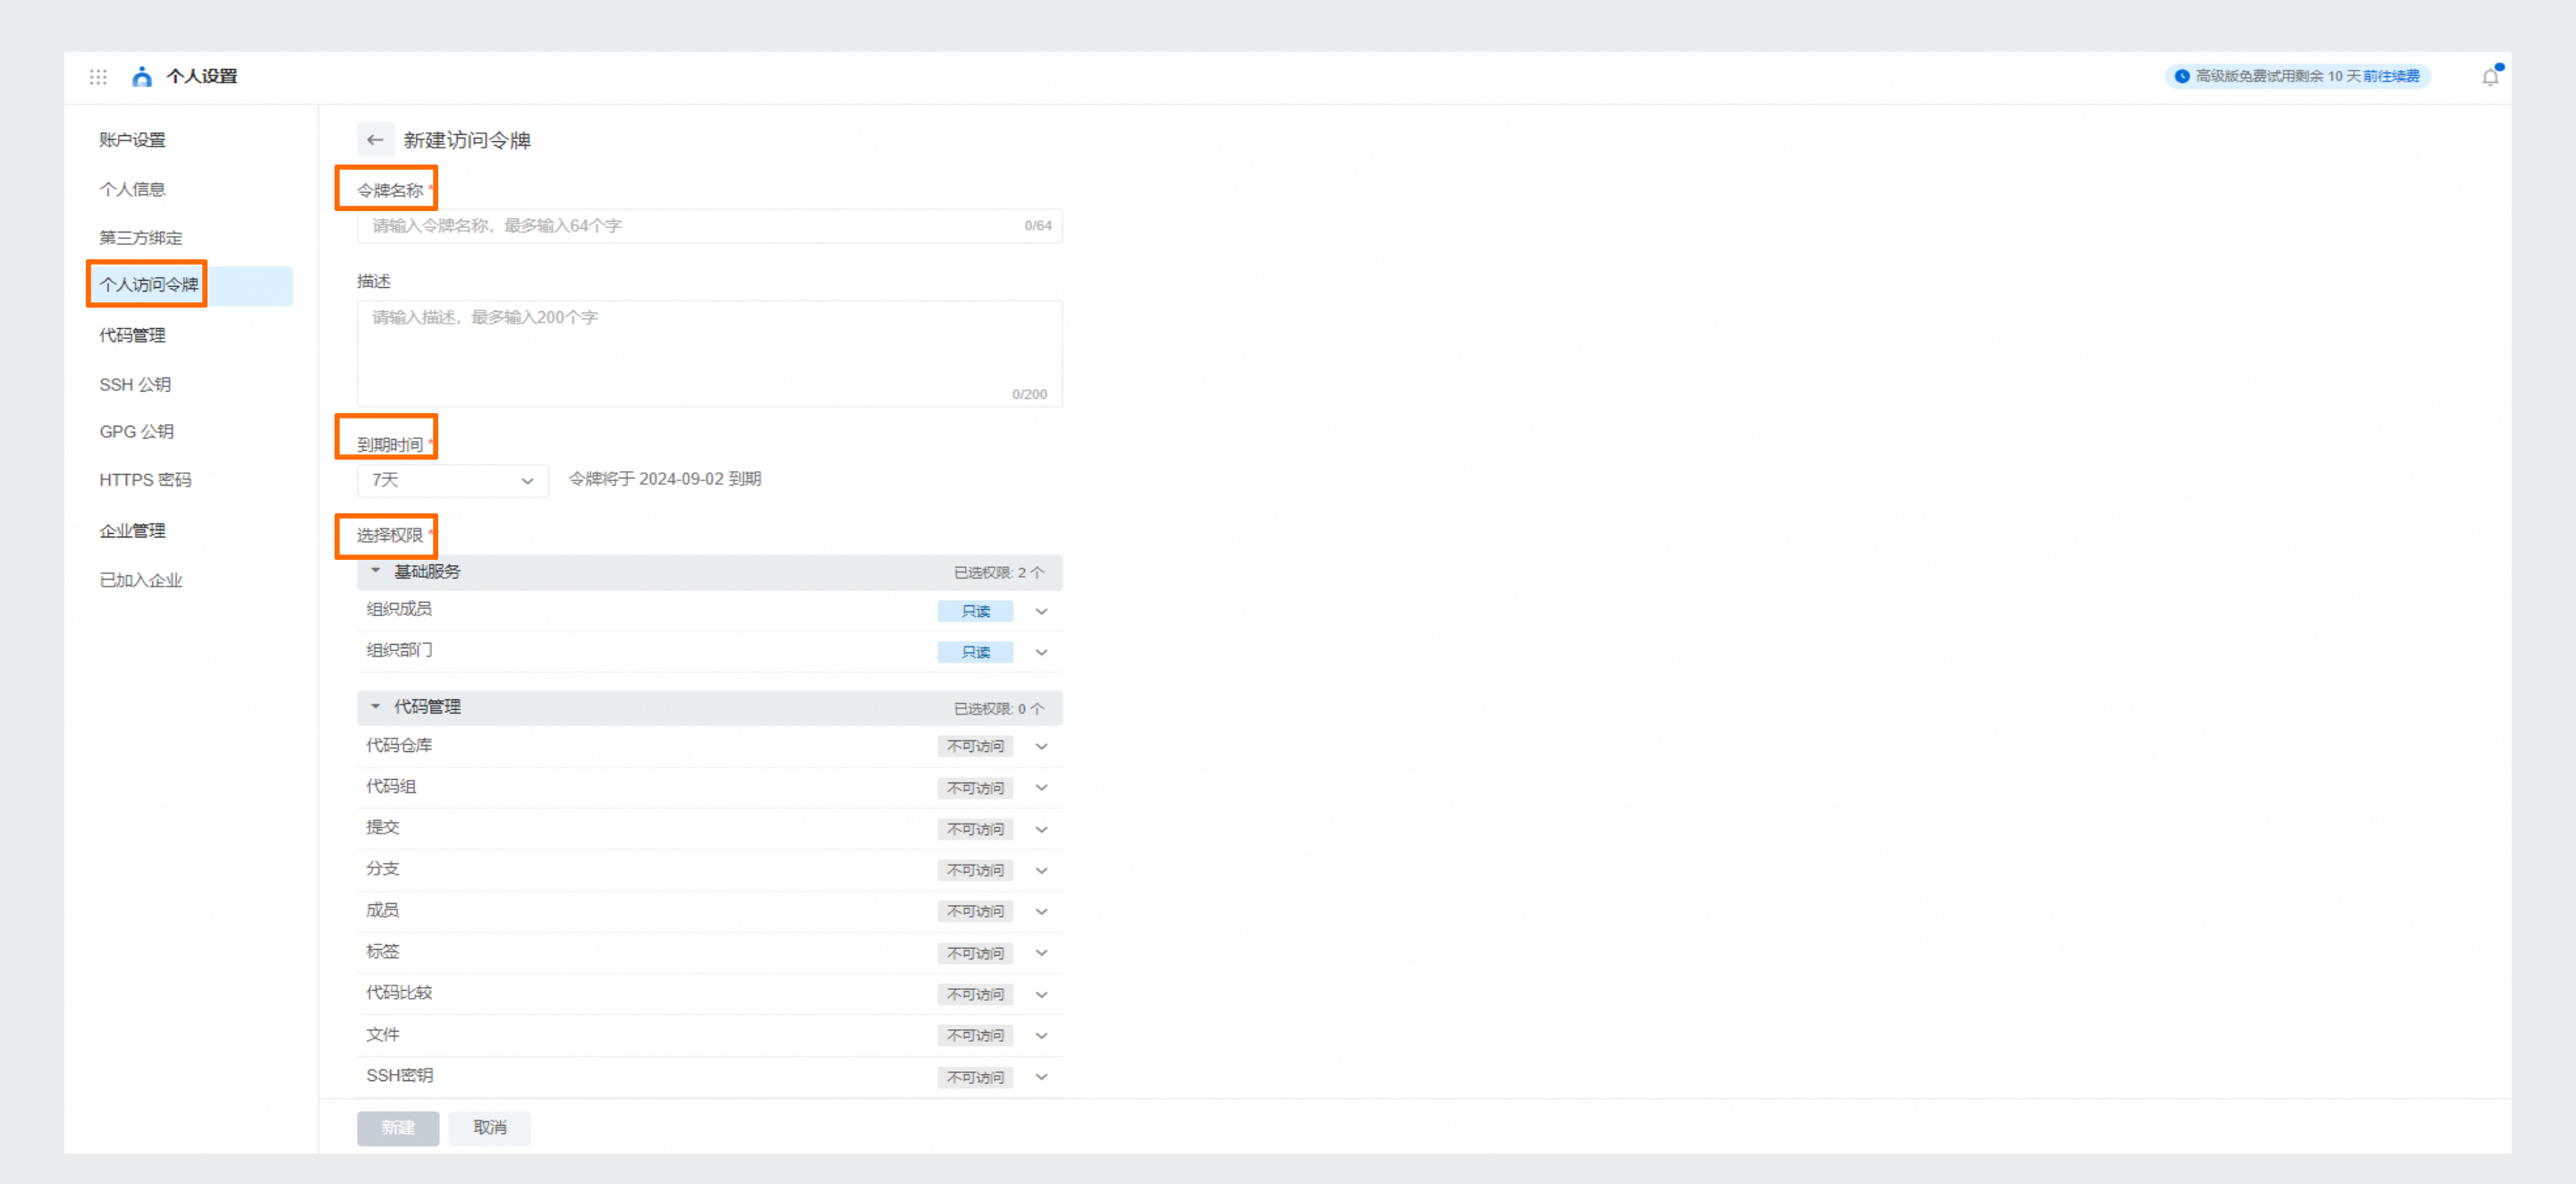Open the notification bell
This screenshot has height=1184, width=2576.
[2490, 77]
